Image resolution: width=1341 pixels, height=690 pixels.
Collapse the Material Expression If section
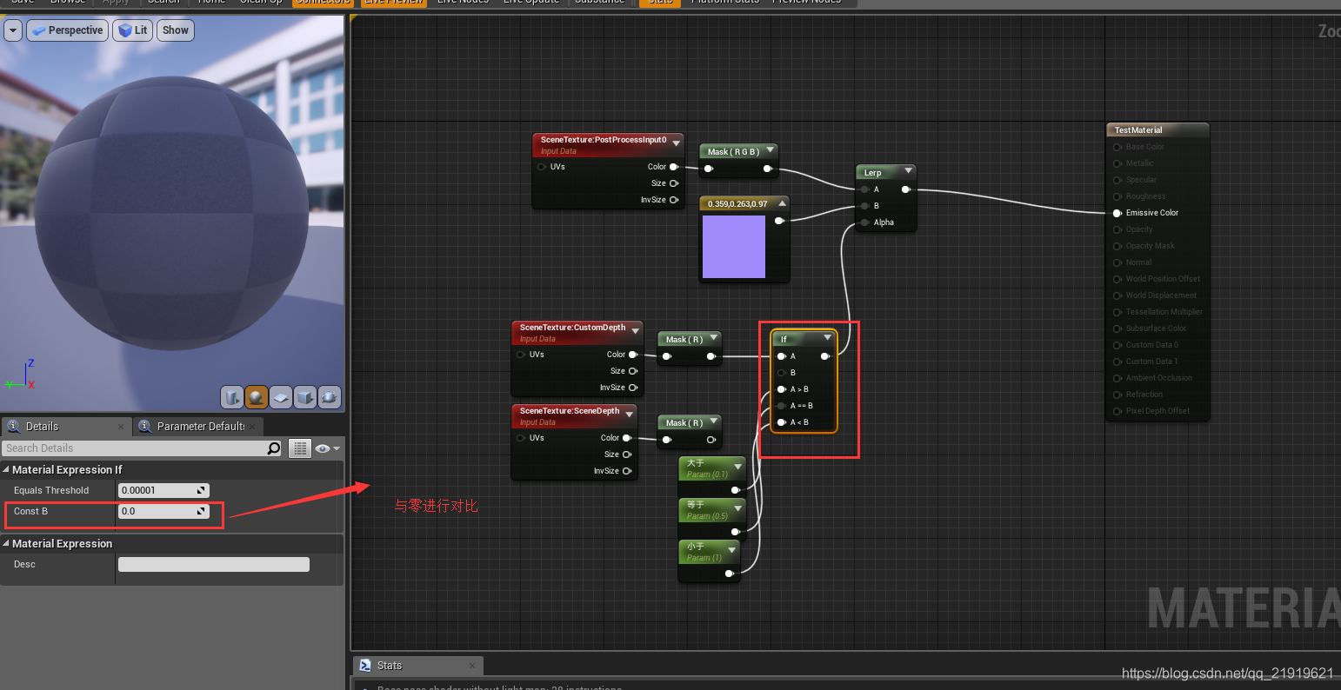click(6, 469)
